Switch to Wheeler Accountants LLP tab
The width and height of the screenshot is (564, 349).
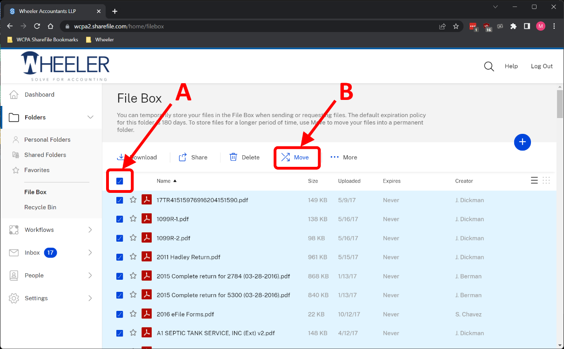pos(54,11)
